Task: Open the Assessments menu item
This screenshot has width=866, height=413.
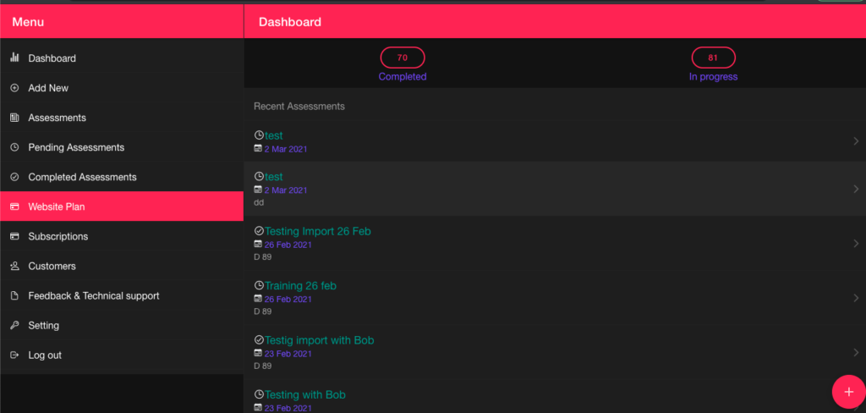Action: (x=122, y=118)
